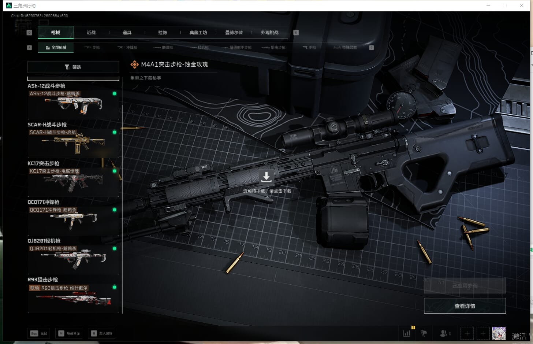This screenshot has height=344, width=533.
Task: Go to the 典藏工坊 tab
Action: 198,33
